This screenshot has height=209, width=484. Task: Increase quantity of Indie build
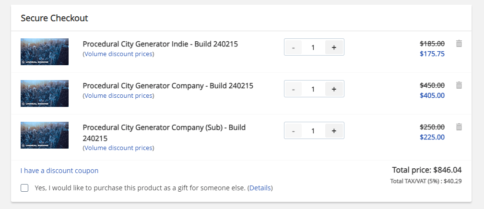coord(334,47)
